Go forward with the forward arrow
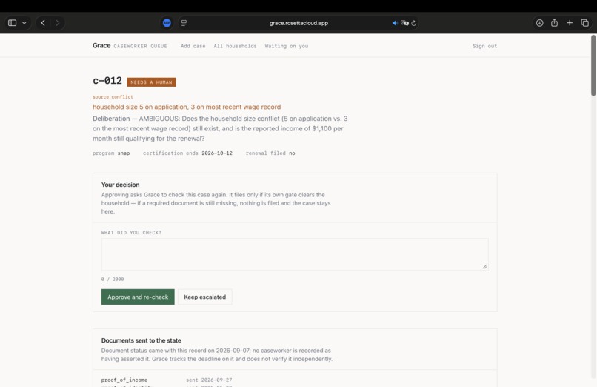Image resolution: width=597 pixels, height=387 pixels. pos(58,23)
